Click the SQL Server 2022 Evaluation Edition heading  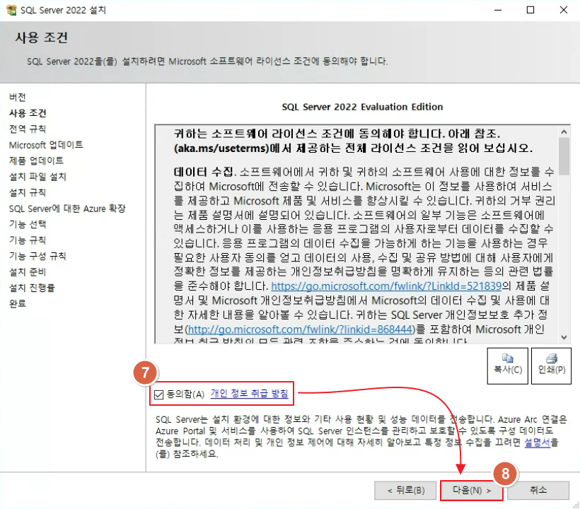pyautogui.click(x=362, y=107)
